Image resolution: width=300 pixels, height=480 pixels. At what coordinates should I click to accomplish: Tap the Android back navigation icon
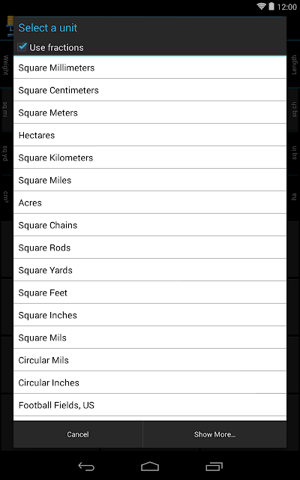pos(86,466)
